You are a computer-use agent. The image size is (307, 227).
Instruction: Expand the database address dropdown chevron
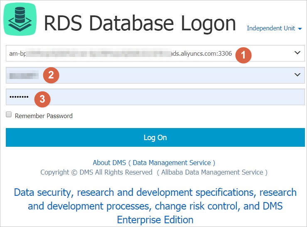297,52
